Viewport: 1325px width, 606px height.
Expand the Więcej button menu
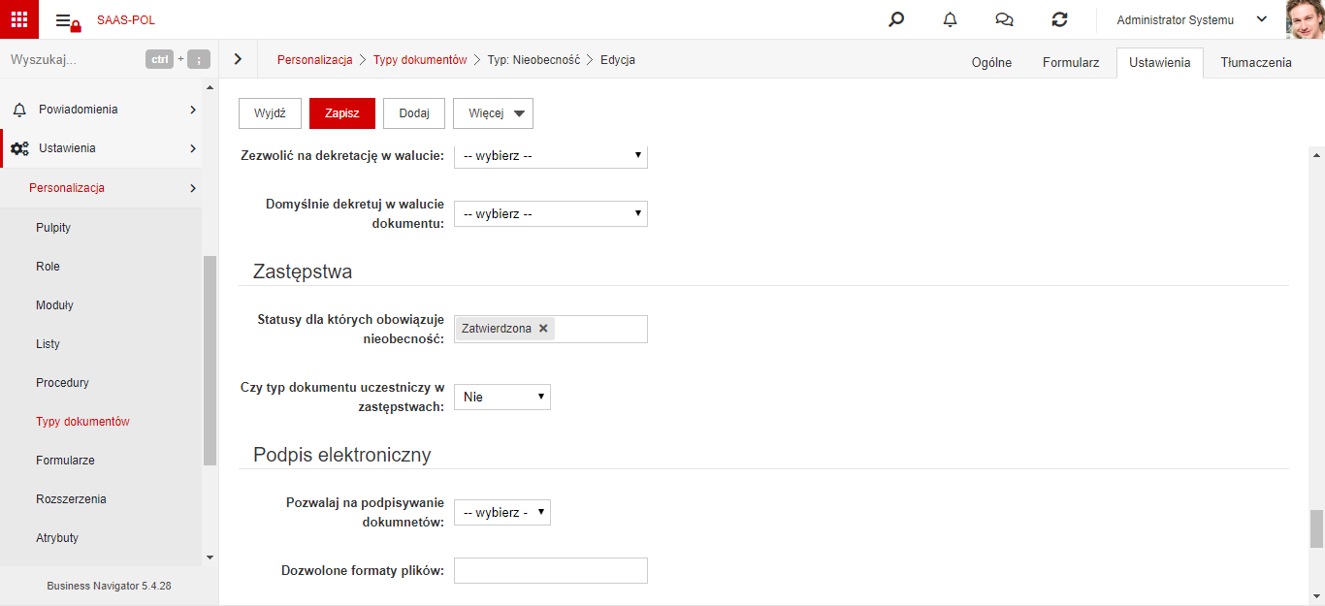[x=493, y=113]
